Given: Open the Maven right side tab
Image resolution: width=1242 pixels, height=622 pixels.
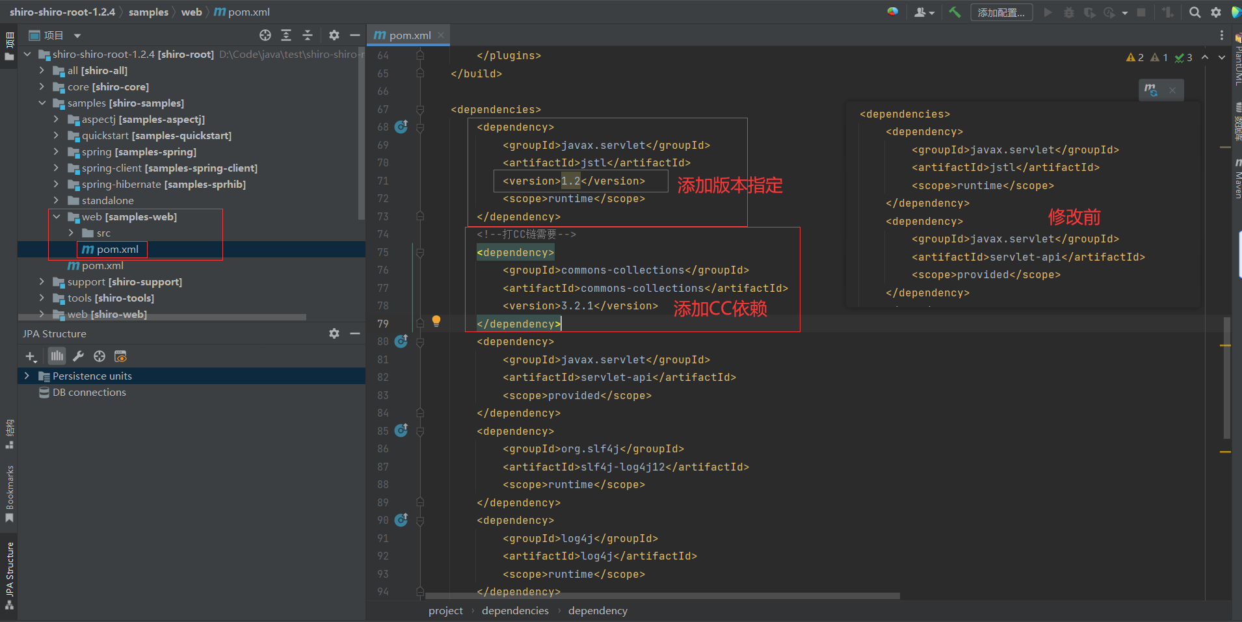Looking at the screenshot, I should (1237, 179).
